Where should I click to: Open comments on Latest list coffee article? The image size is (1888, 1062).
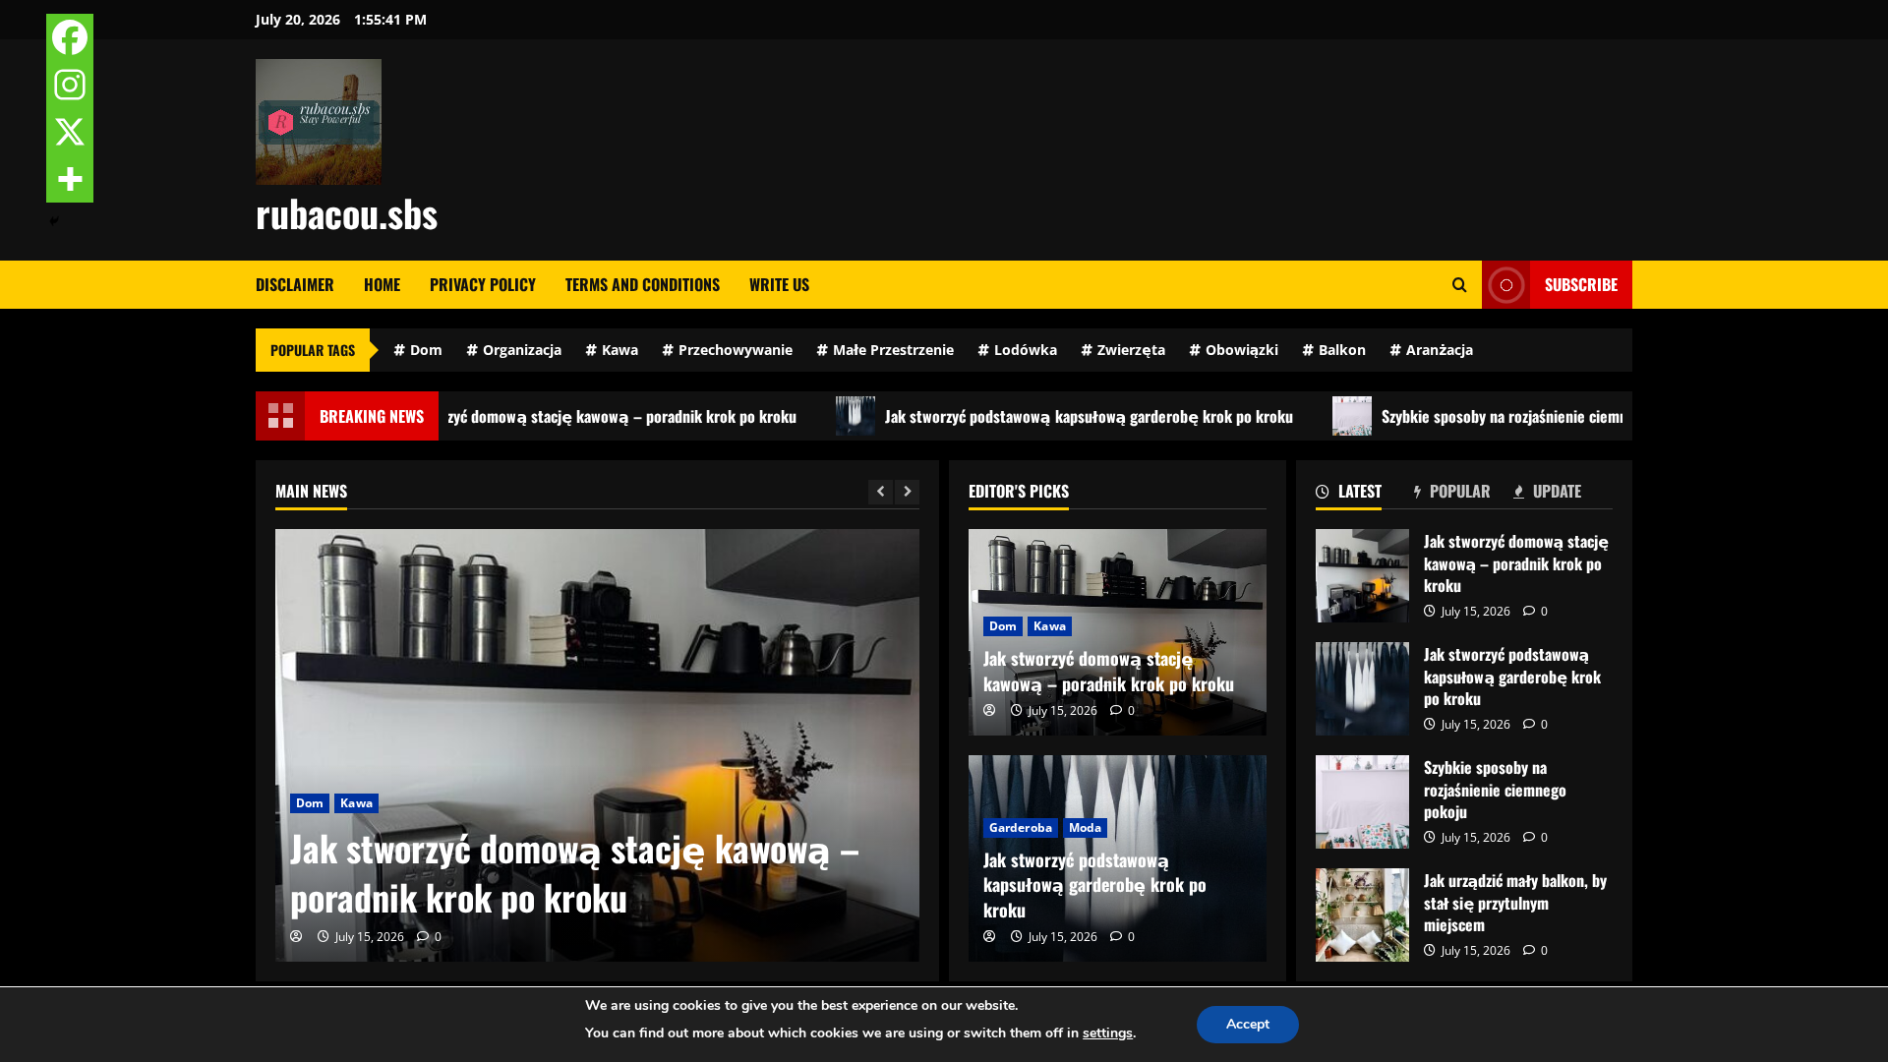point(1535,612)
